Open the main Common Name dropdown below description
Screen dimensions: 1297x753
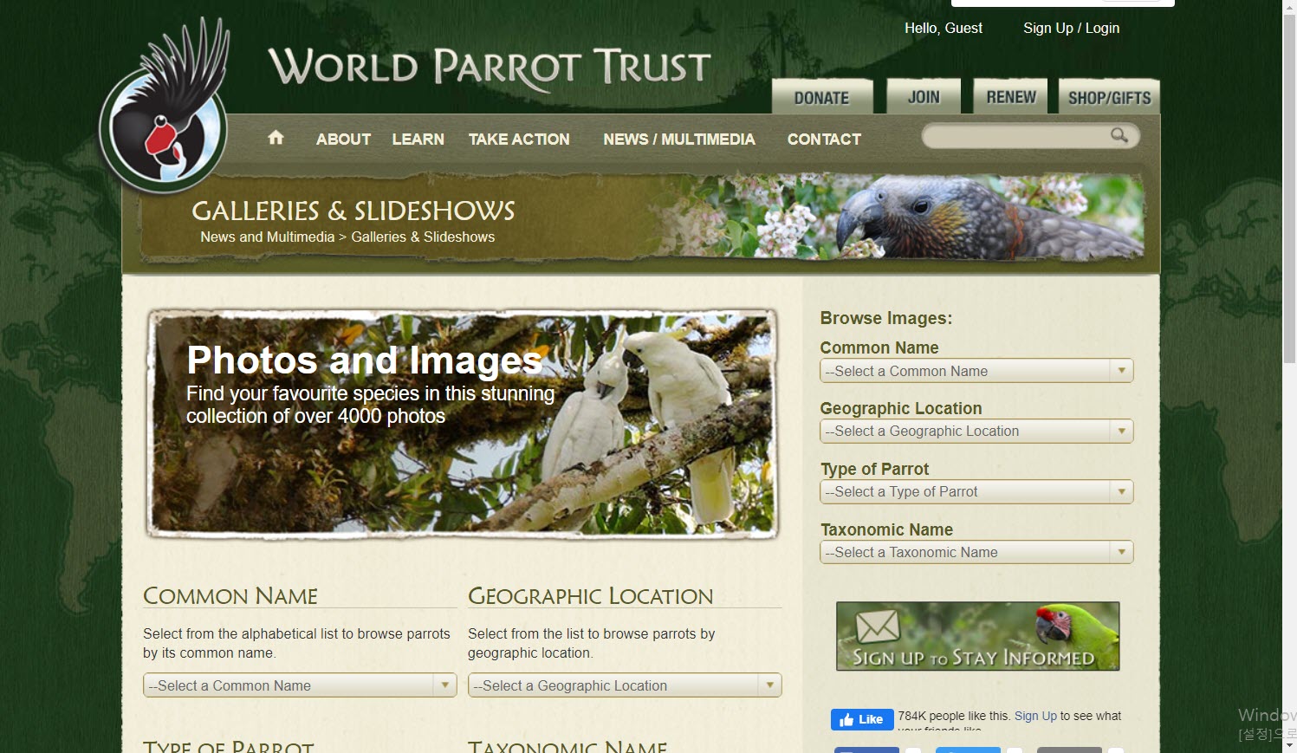[x=300, y=685]
